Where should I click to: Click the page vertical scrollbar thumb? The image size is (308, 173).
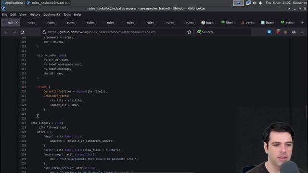307,112
